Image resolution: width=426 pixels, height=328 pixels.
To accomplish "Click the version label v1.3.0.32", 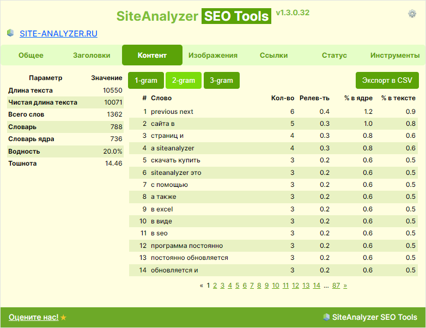I will click(293, 13).
